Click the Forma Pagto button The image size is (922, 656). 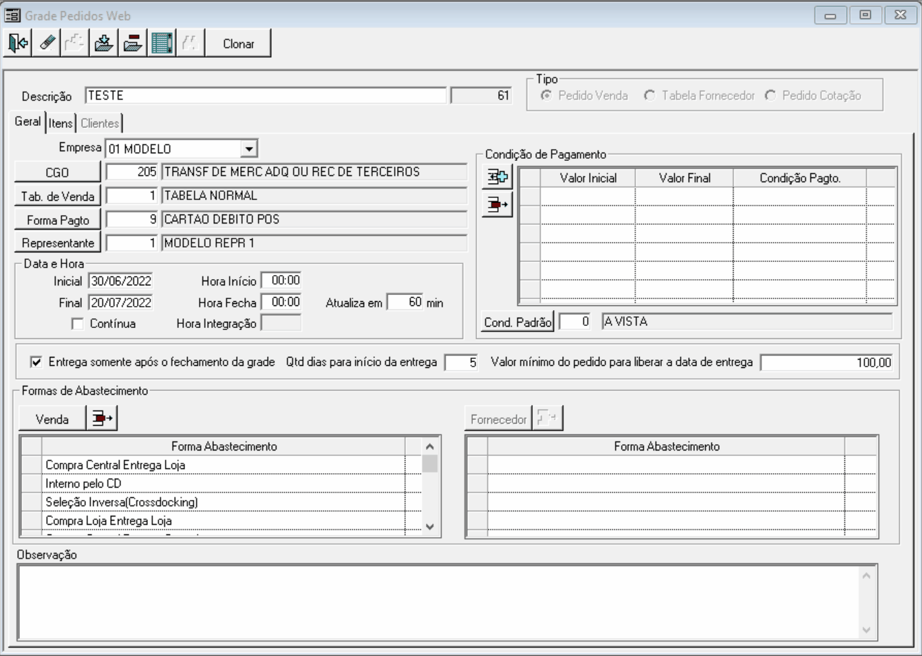pos(58,220)
